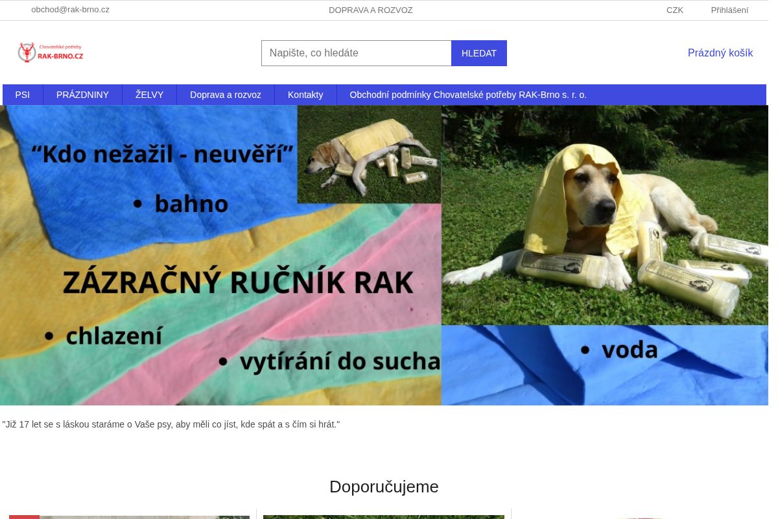Image resolution: width=778 pixels, height=519 pixels.
Task: Open Kontakty in the navigation bar
Action: point(305,95)
